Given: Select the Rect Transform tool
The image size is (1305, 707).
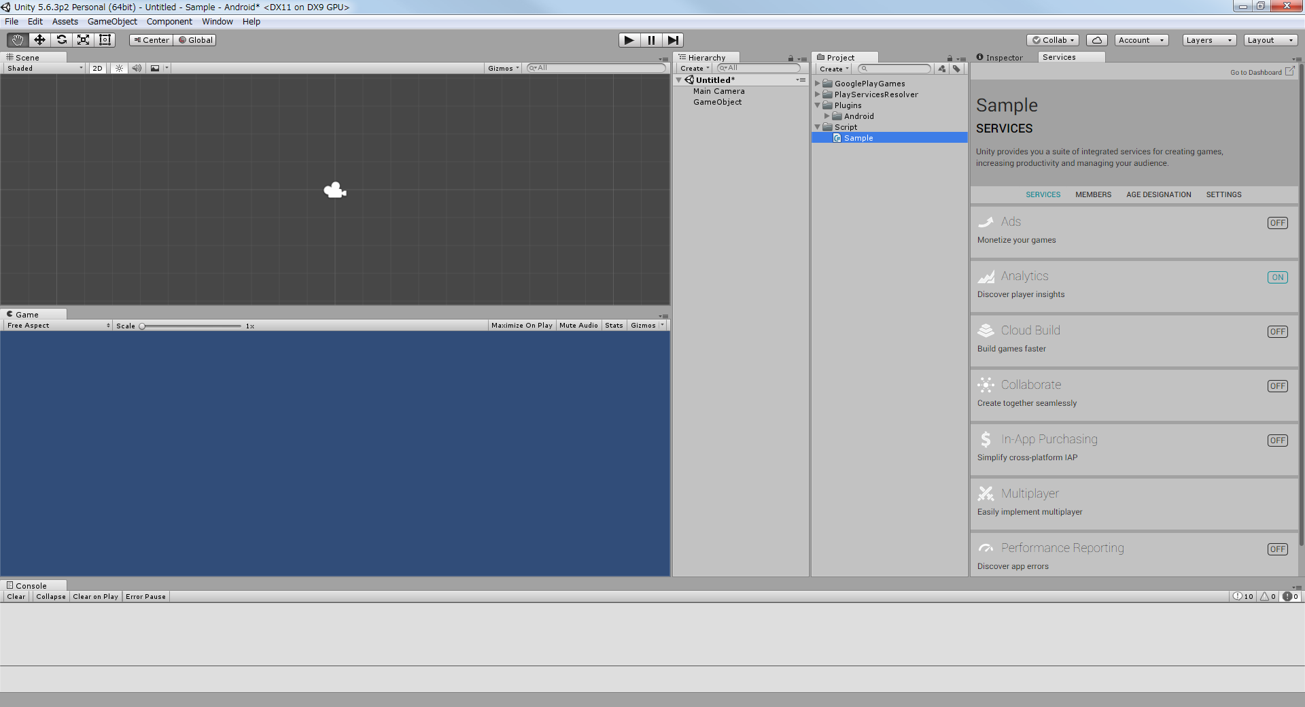Looking at the screenshot, I should 105,40.
